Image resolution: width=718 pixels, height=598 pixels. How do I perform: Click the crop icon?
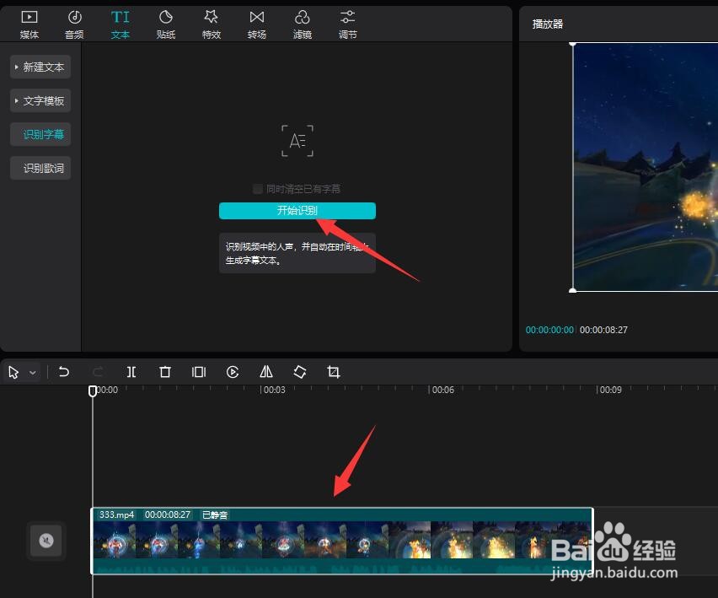(334, 372)
